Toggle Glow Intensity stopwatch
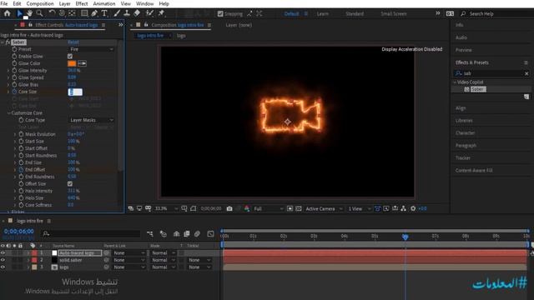Image resolution: width=534 pixels, height=300 pixels. 14,70
